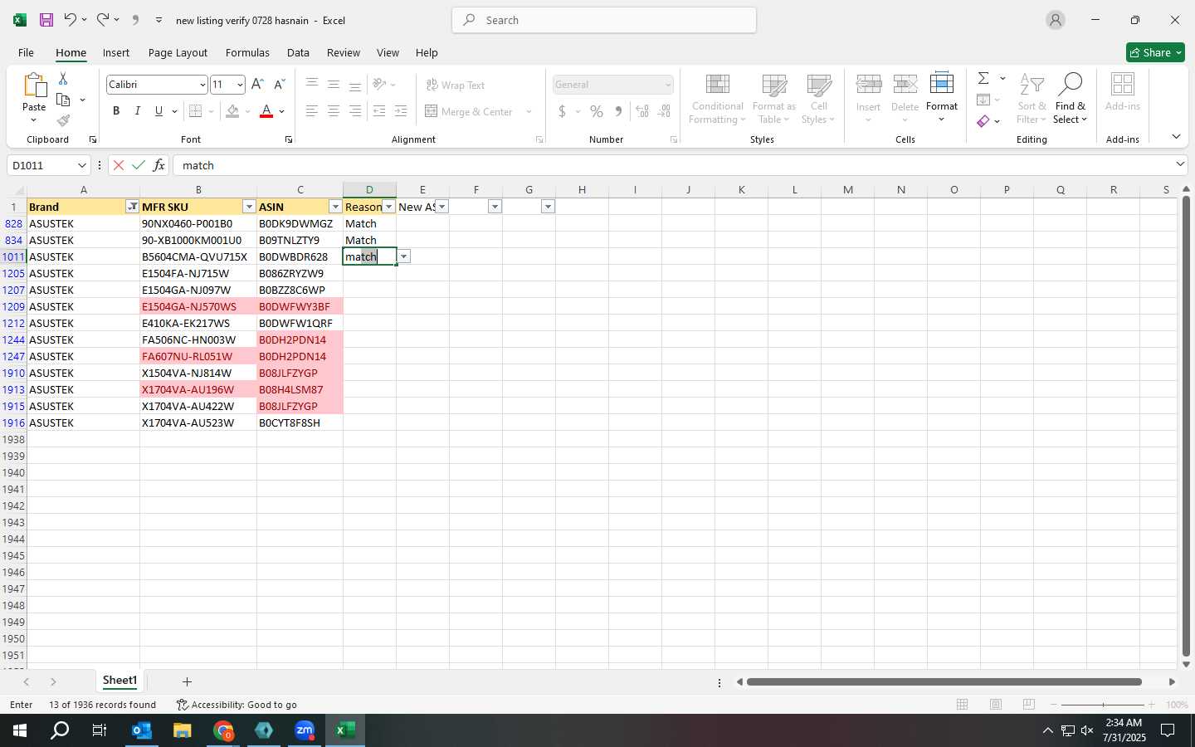Decrease decimal places

point(664,111)
